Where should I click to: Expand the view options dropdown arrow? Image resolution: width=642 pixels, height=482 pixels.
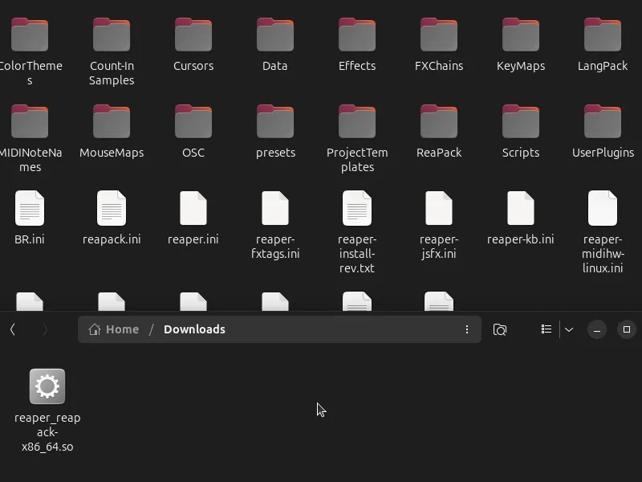(x=569, y=329)
